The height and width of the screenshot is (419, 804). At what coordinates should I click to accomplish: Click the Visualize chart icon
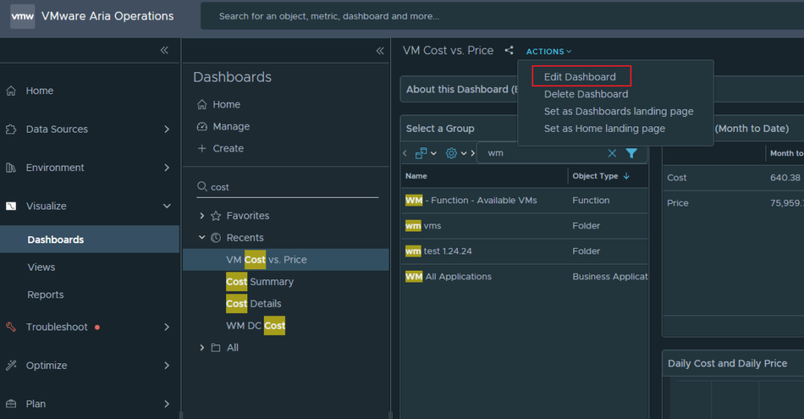coord(11,206)
